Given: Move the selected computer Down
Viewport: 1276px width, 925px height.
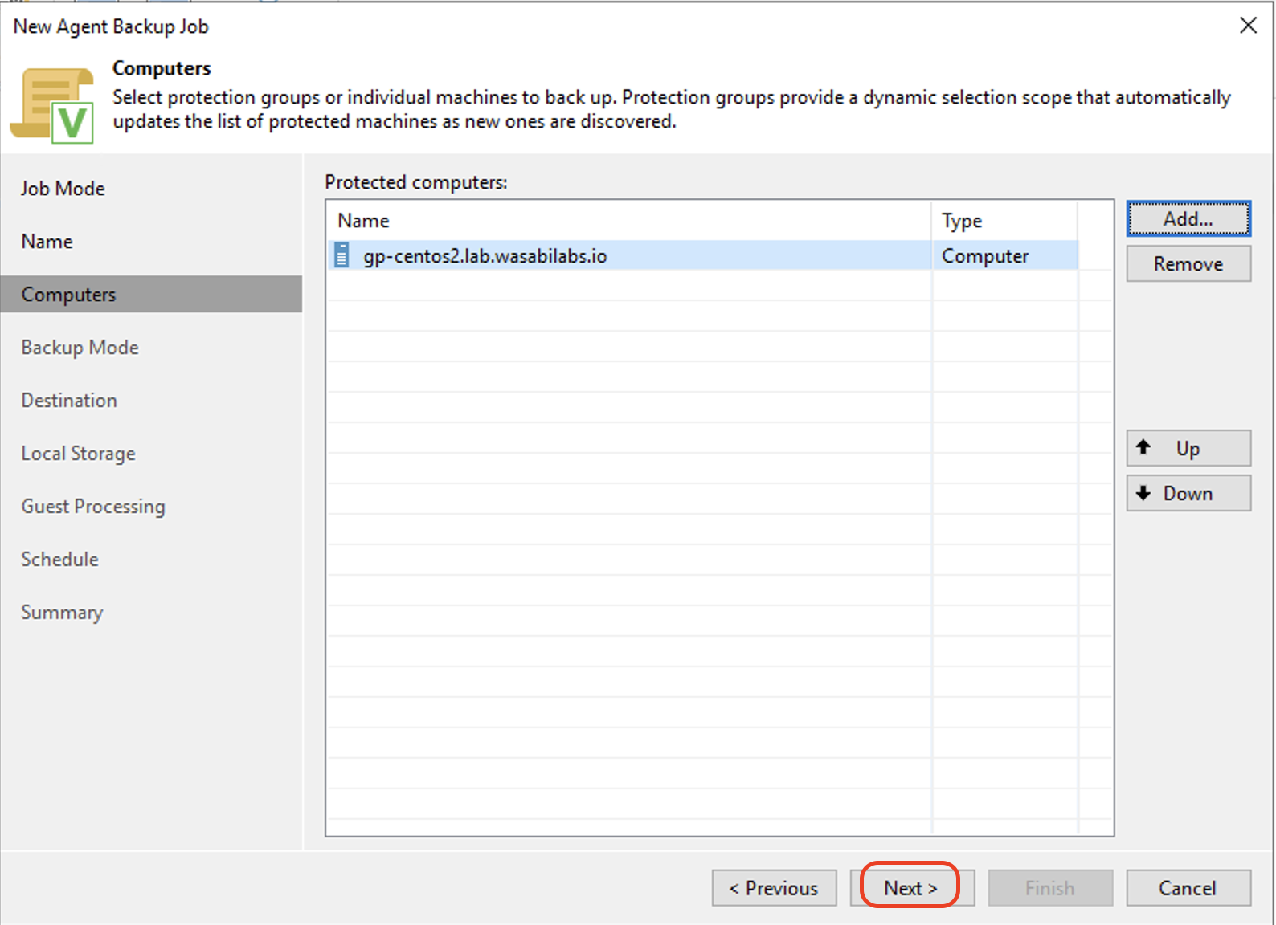Looking at the screenshot, I should tap(1188, 493).
